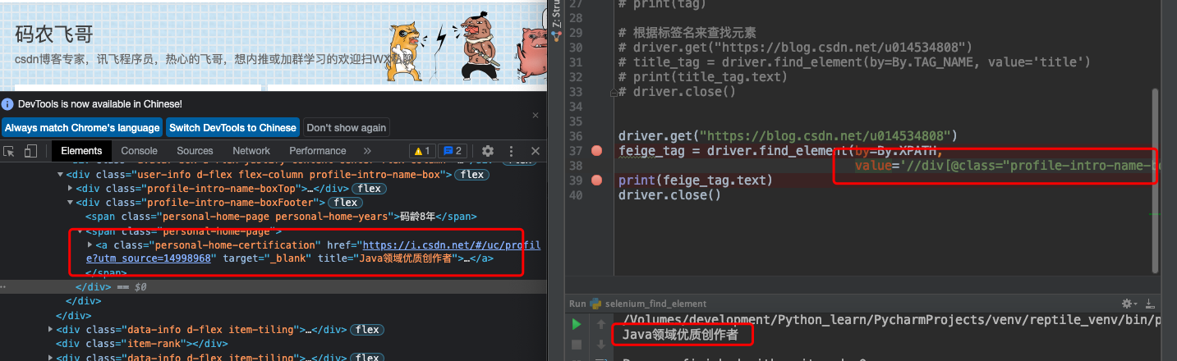Click flex badge on first data-info row

tap(366, 330)
